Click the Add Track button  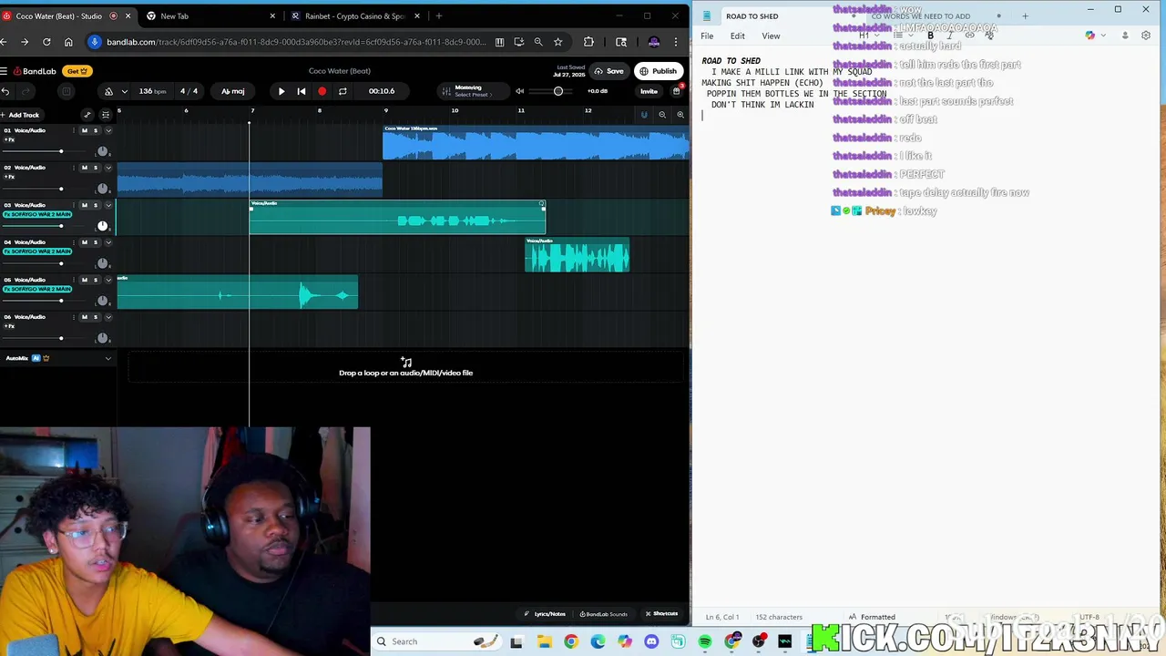point(20,115)
